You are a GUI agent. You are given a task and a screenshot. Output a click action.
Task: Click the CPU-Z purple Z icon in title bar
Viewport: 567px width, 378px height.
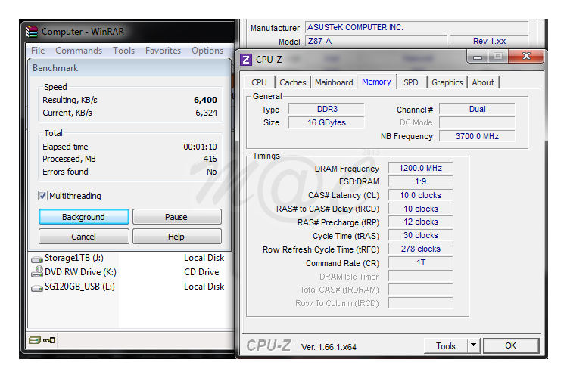[x=246, y=60]
